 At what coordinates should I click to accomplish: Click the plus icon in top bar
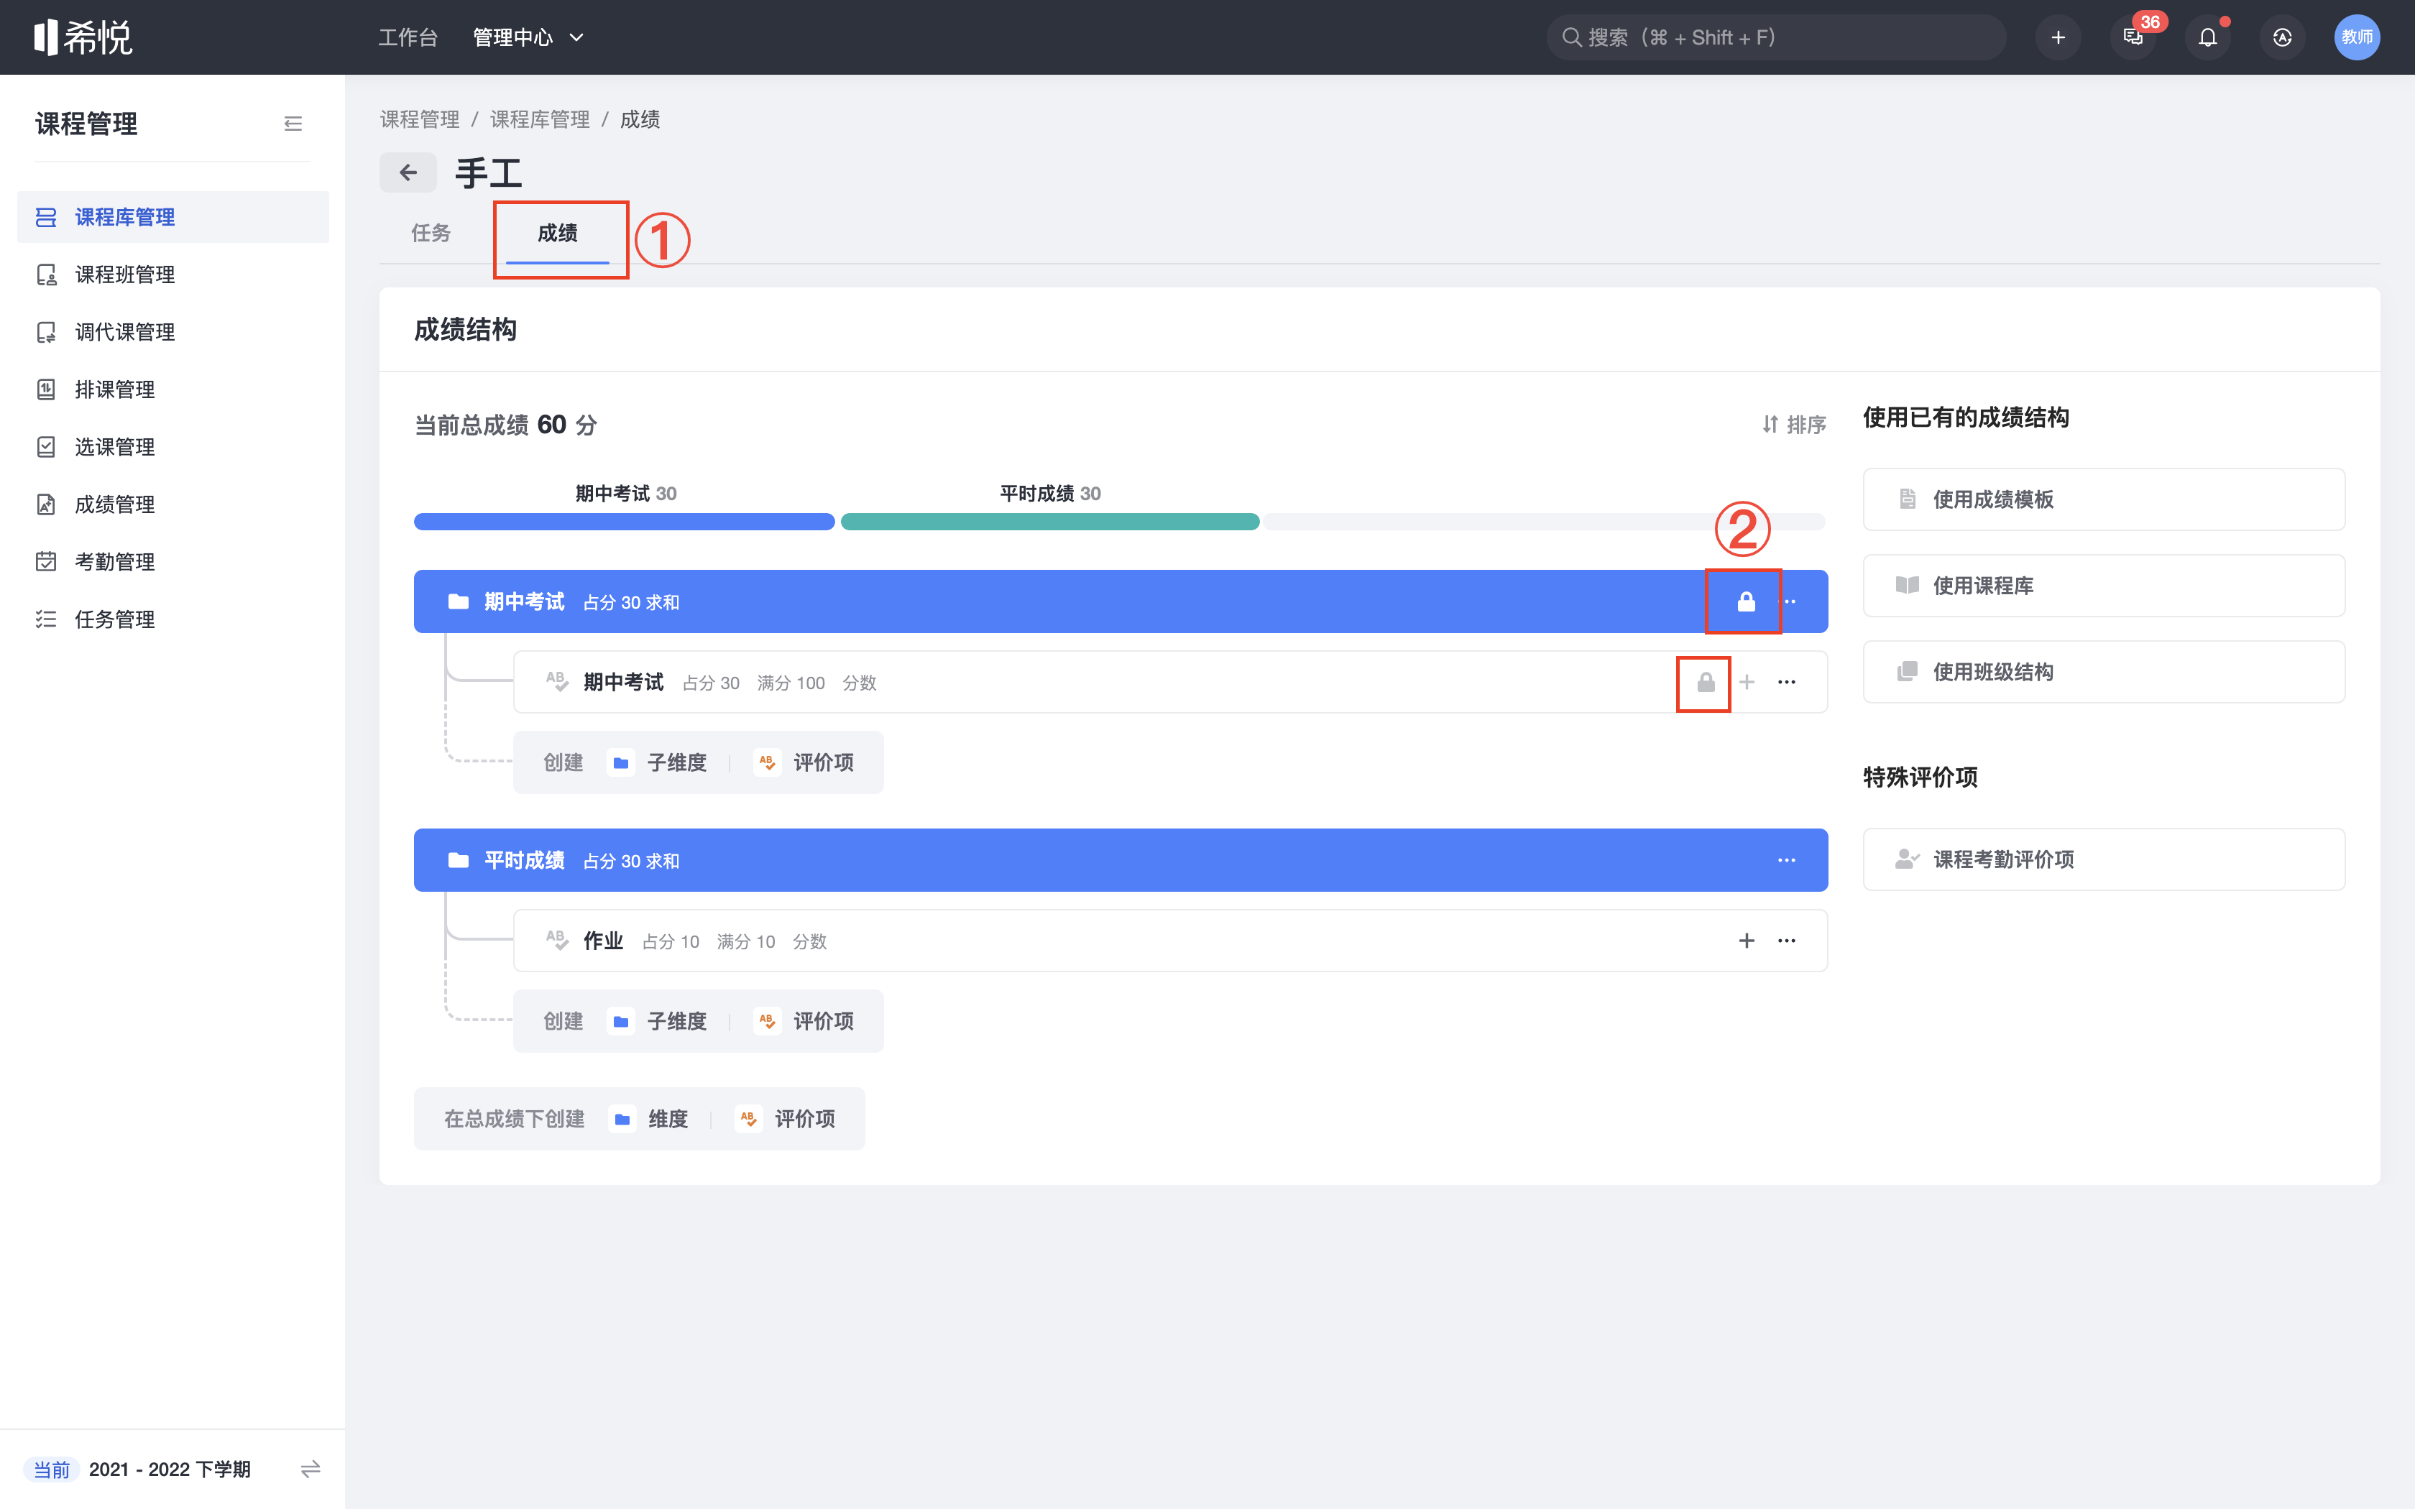pos(2058,37)
